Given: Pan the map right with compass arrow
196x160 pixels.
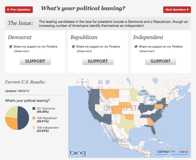Looking at the screenshot, I should 87,82.
